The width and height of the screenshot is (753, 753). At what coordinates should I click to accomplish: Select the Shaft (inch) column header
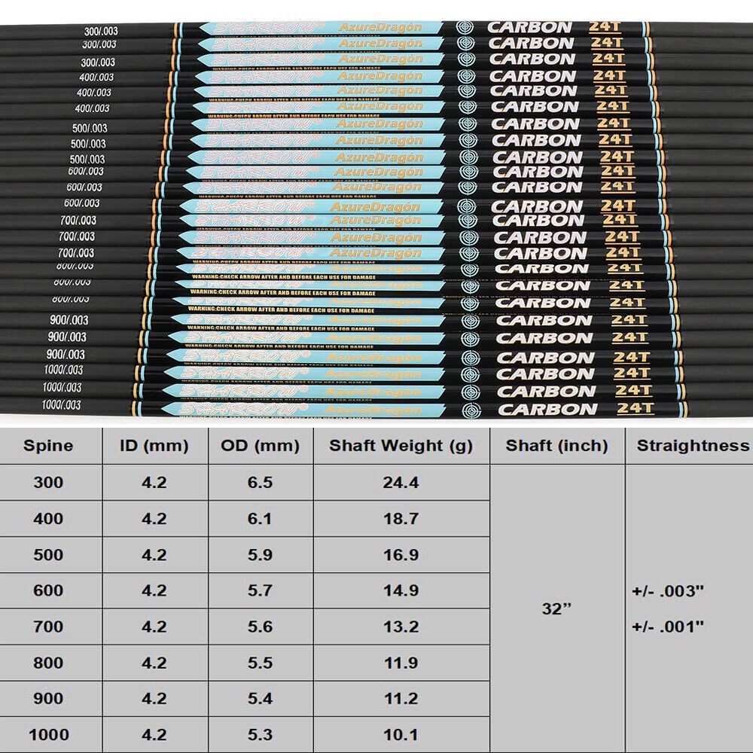556,445
